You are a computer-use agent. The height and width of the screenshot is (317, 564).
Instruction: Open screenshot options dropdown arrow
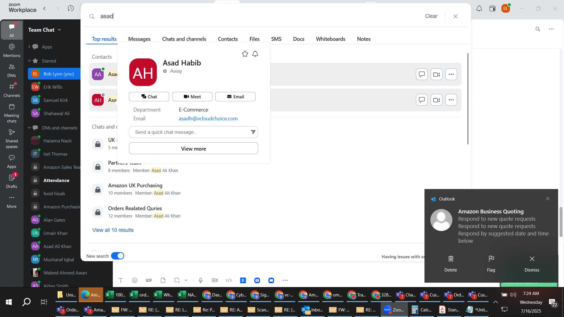(x=186, y=280)
